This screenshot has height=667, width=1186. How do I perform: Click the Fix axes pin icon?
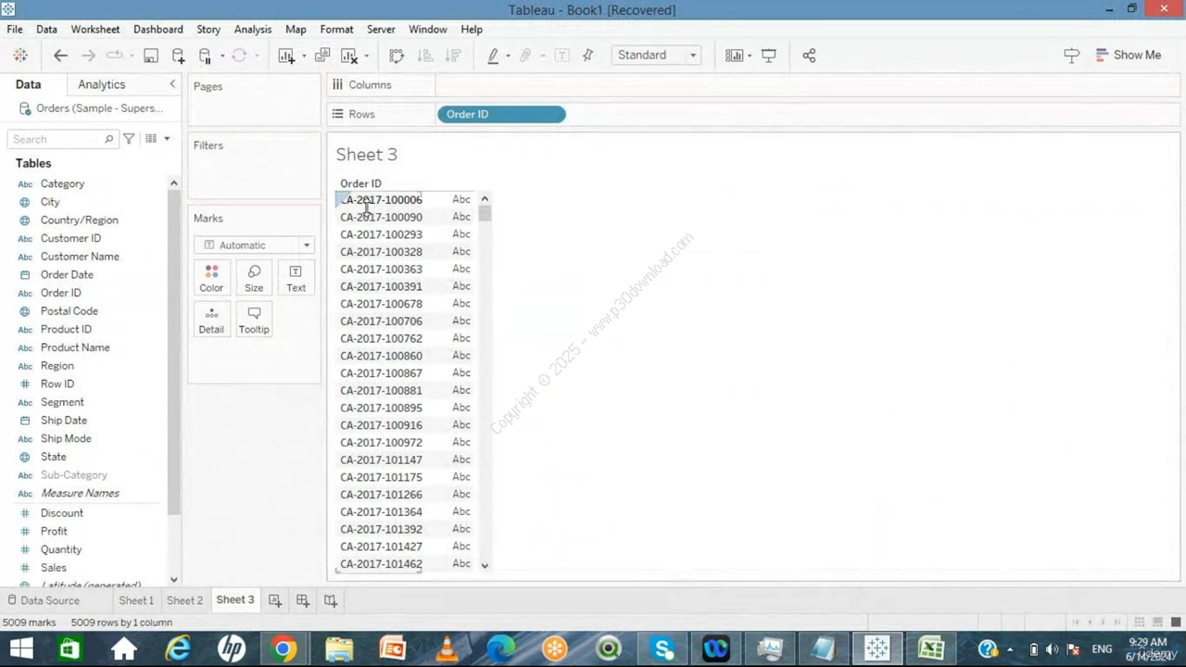(x=587, y=56)
